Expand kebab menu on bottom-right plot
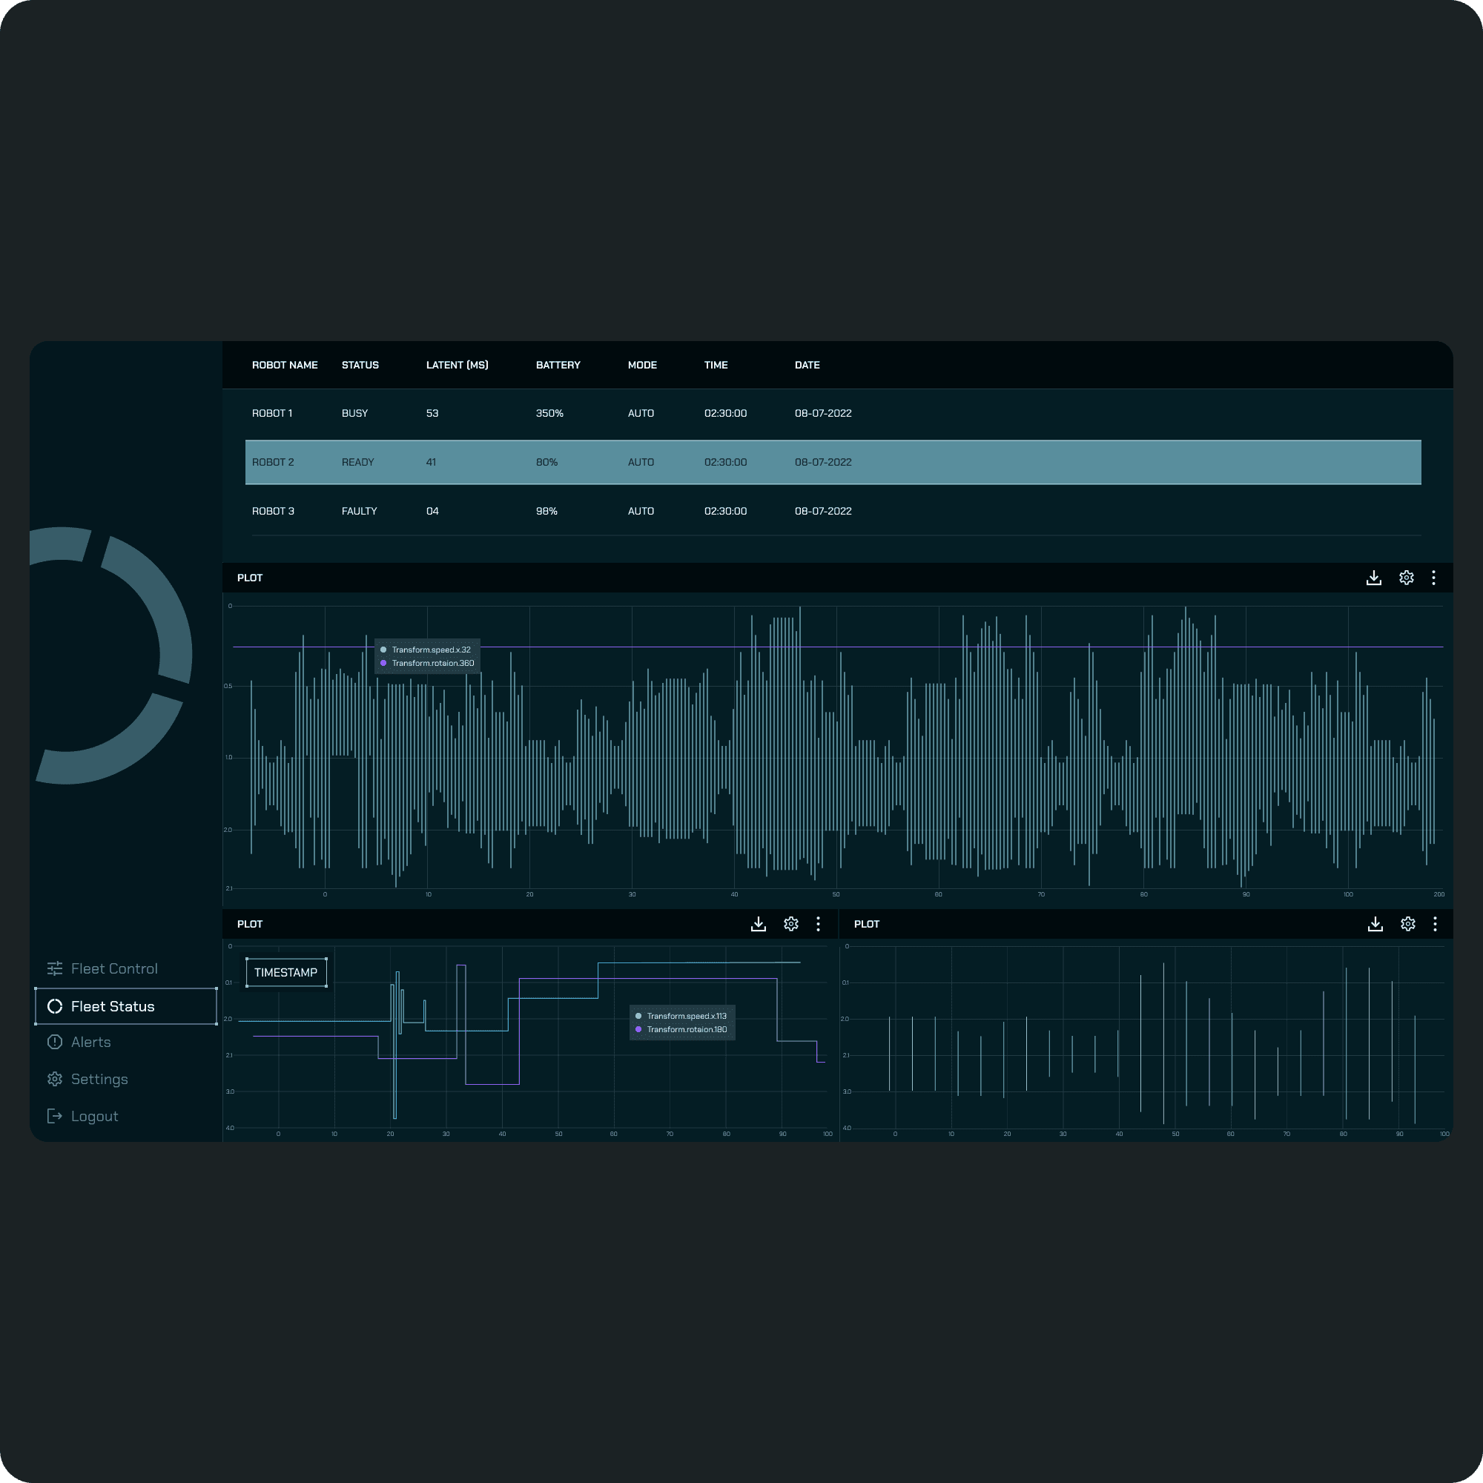The image size is (1483, 1483). (1435, 924)
